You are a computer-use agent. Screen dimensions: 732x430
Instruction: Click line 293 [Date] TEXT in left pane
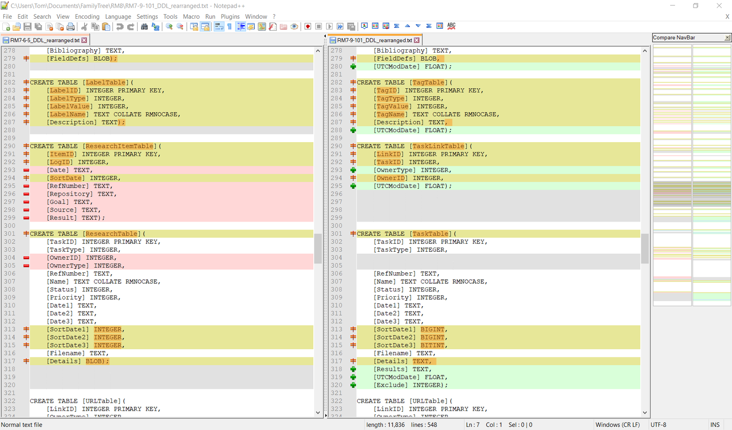(70, 170)
